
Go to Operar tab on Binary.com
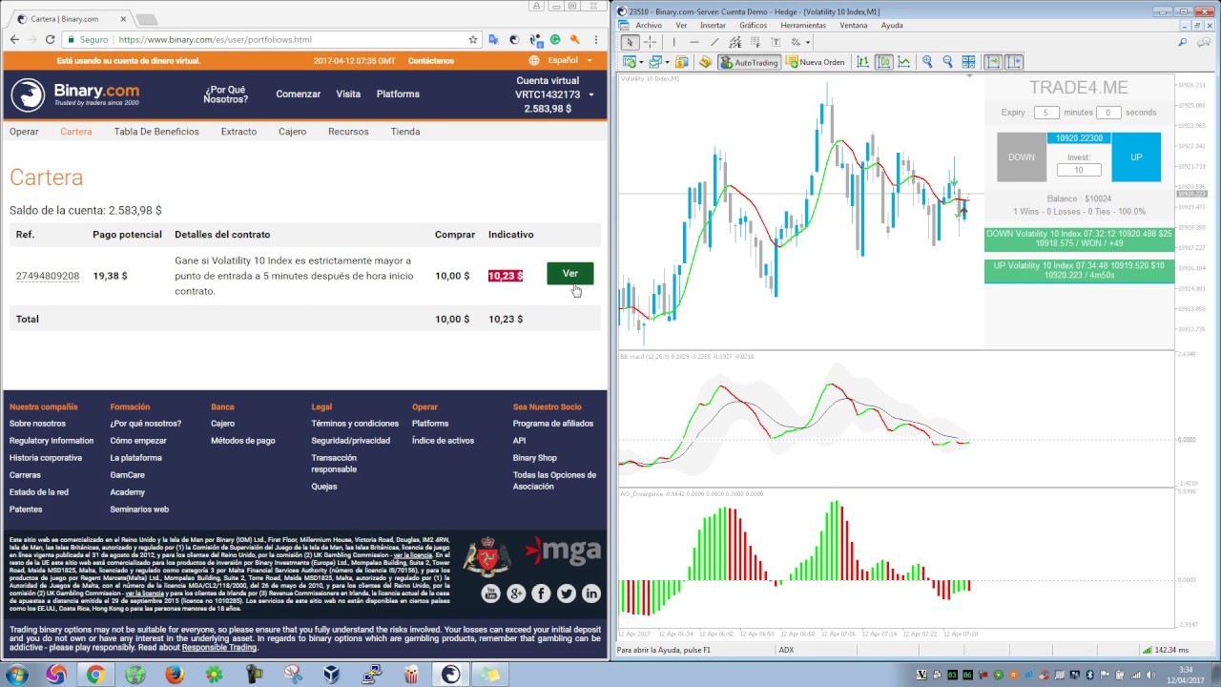[24, 132]
